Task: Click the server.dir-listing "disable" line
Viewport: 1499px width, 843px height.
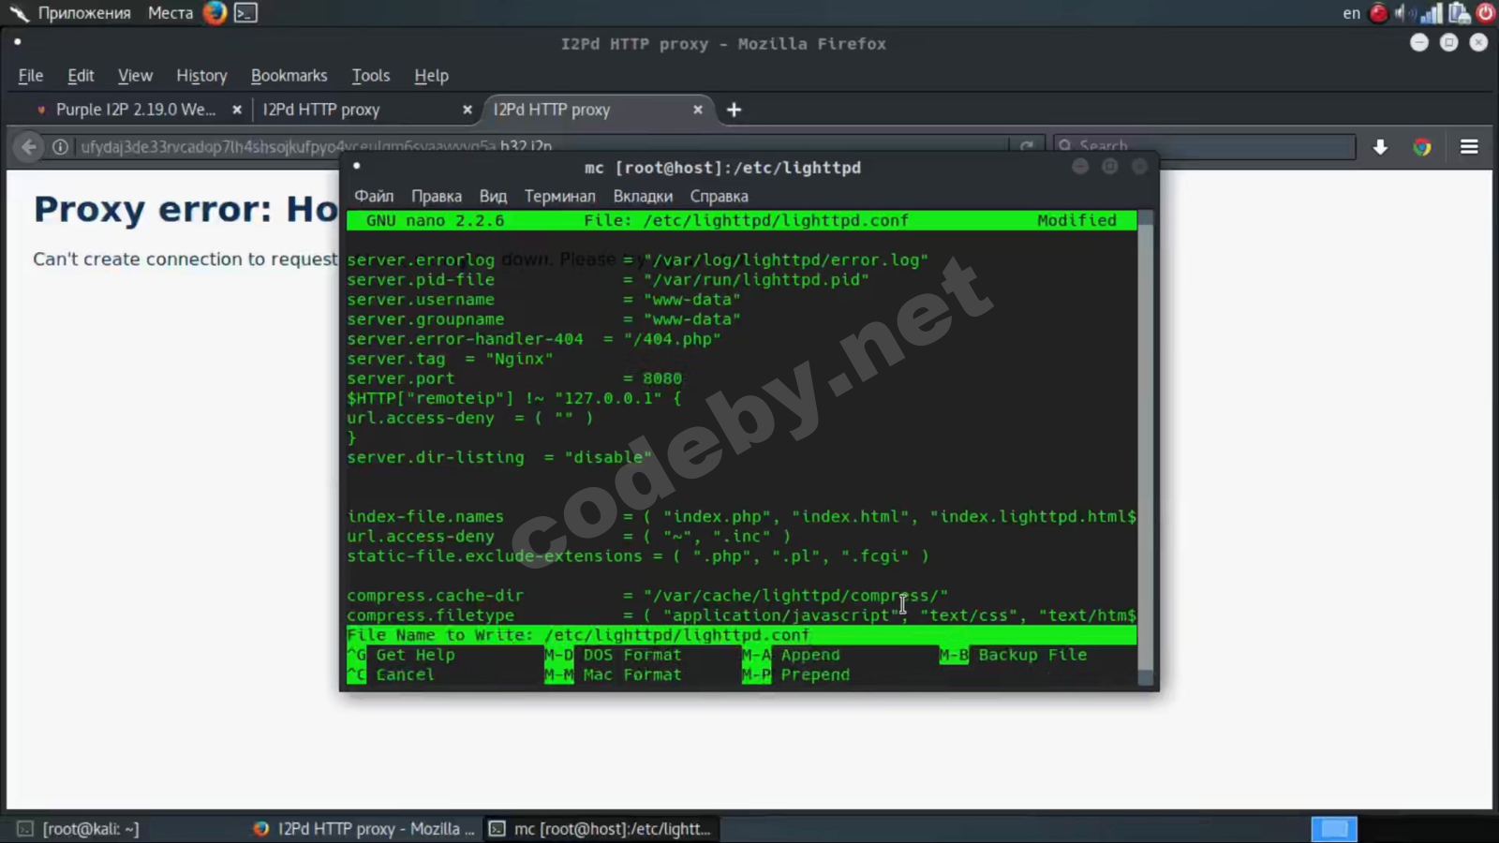Action: click(499, 457)
